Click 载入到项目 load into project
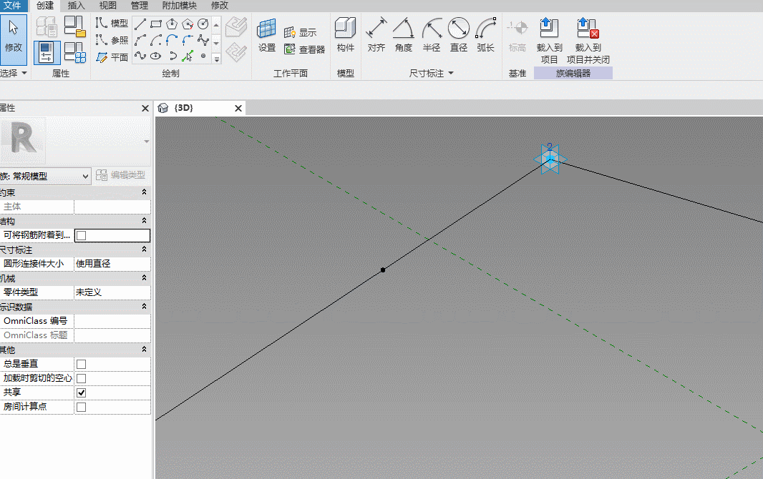This screenshot has width=763, height=479. tap(550, 41)
